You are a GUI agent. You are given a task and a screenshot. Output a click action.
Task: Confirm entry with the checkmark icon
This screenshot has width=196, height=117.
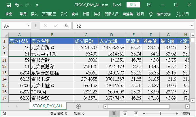tap(56, 26)
